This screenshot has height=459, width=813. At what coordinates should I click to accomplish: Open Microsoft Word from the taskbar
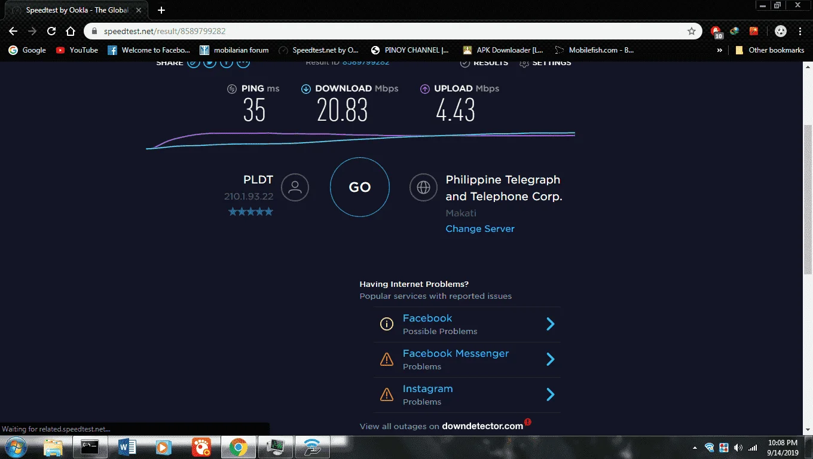point(127,447)
